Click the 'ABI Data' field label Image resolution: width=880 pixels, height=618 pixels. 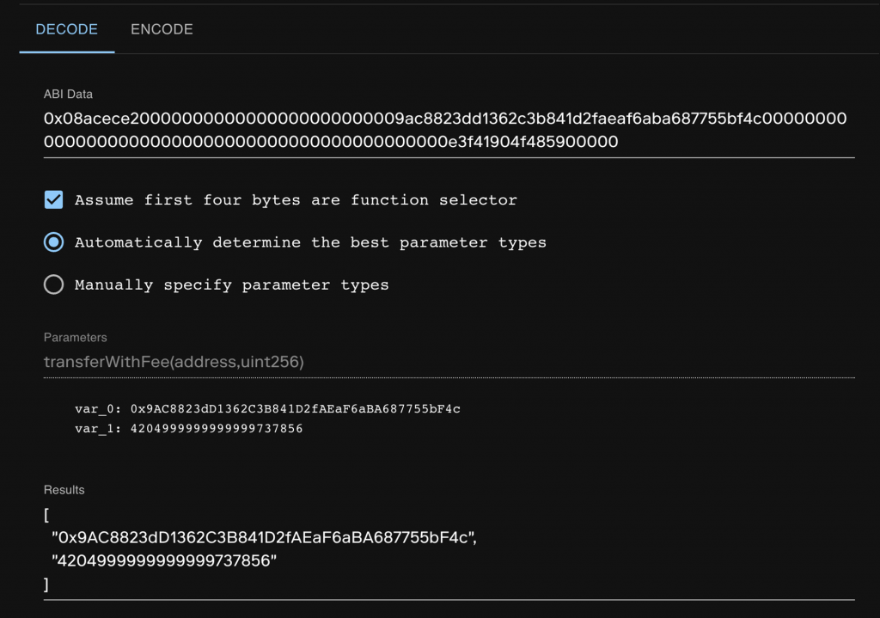tap(68, 94)
